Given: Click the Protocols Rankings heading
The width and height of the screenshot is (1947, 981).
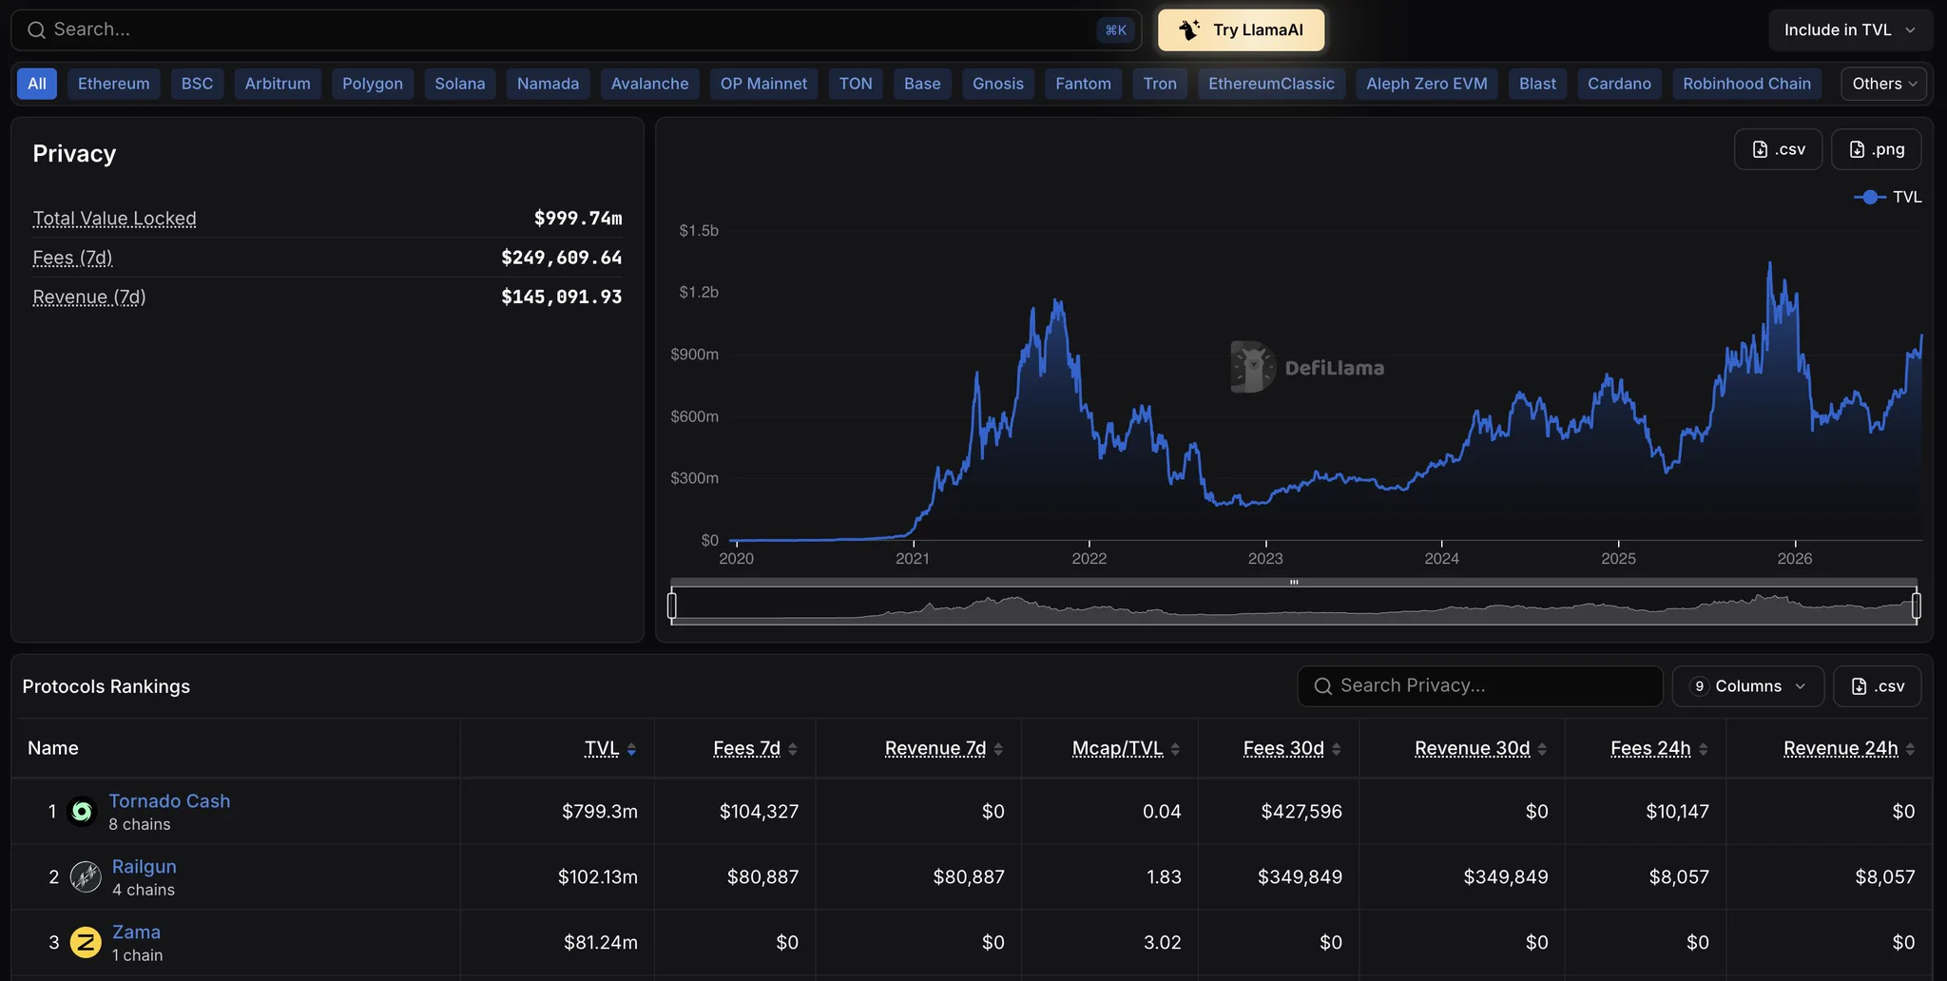Looking at the screenshot, I should [x=106, y=686].
